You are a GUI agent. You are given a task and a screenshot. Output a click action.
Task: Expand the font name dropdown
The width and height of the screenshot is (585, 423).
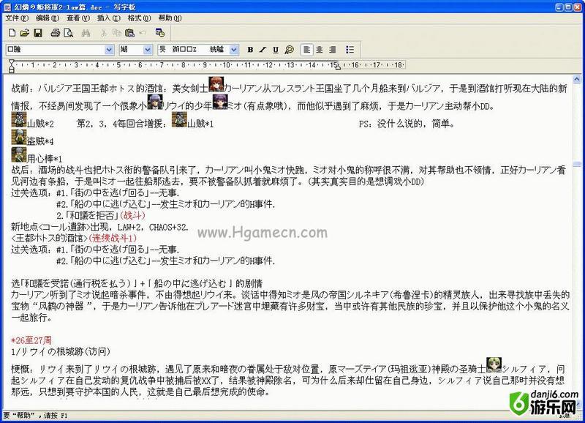point(110,50)
